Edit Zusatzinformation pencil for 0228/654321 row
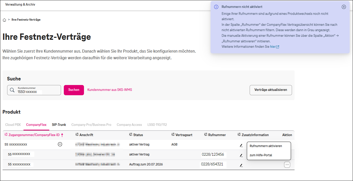 [241, 165]
